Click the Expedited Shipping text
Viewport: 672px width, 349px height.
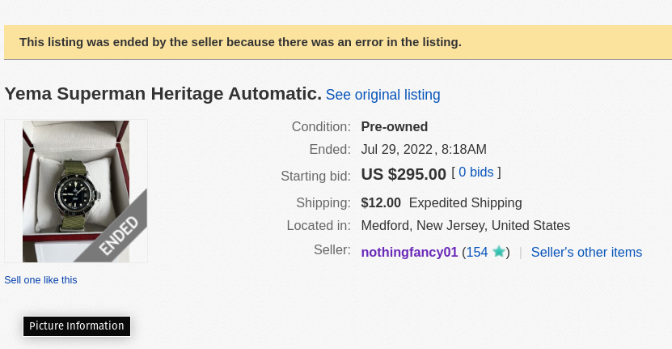pos(465,202)
